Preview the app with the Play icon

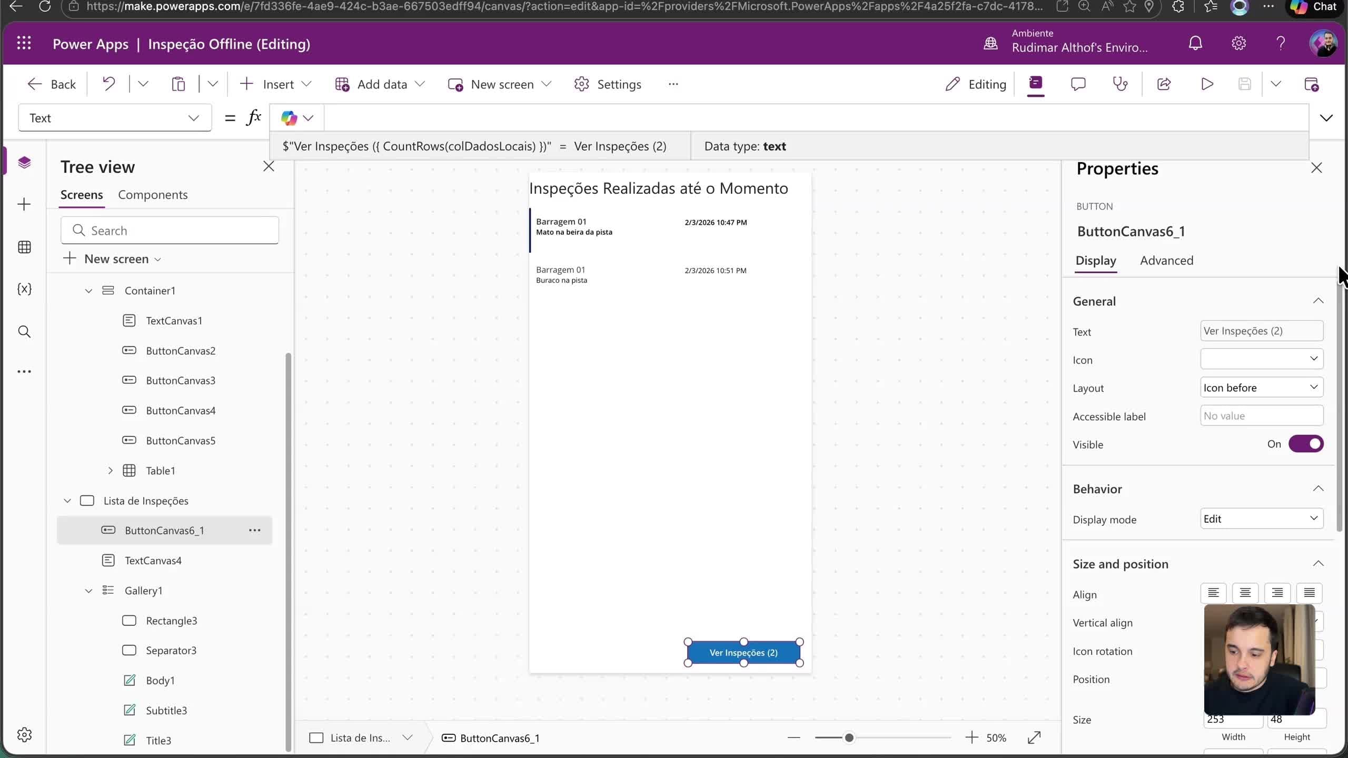1206,84
